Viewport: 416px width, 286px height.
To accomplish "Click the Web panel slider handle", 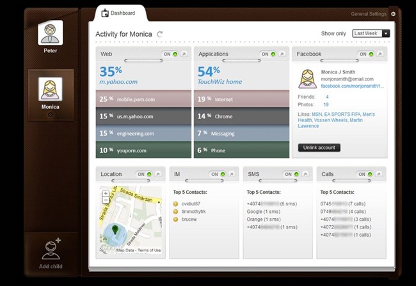I will click(143, 61).
